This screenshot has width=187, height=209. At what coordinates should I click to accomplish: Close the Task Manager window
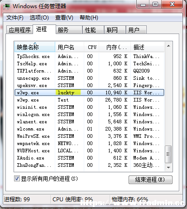[172, 5]
